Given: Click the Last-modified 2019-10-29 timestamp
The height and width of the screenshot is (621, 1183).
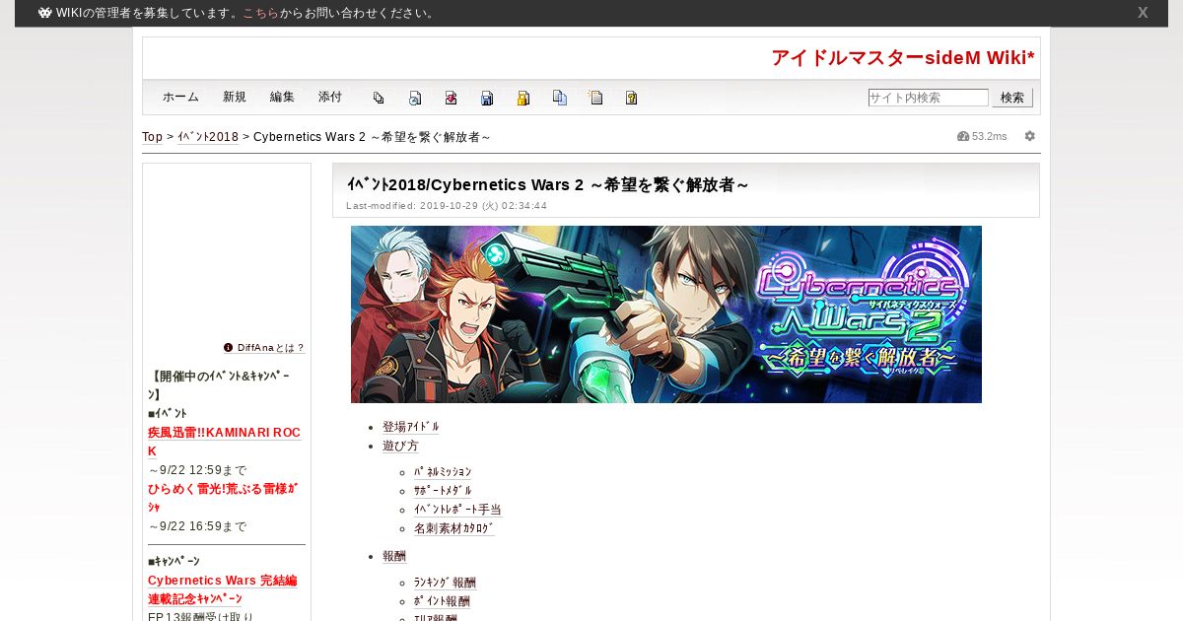Looking at the screenshot, I should 447,206.
